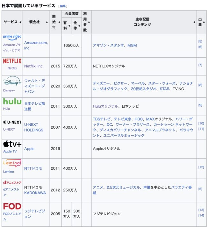The image size is (207, 227).
Task: Open NTTドコモ link in Lemino row
Action: point(33,168)
